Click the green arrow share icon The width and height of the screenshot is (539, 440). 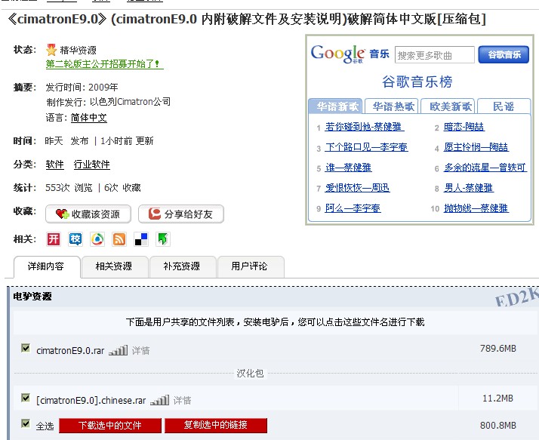163,239
